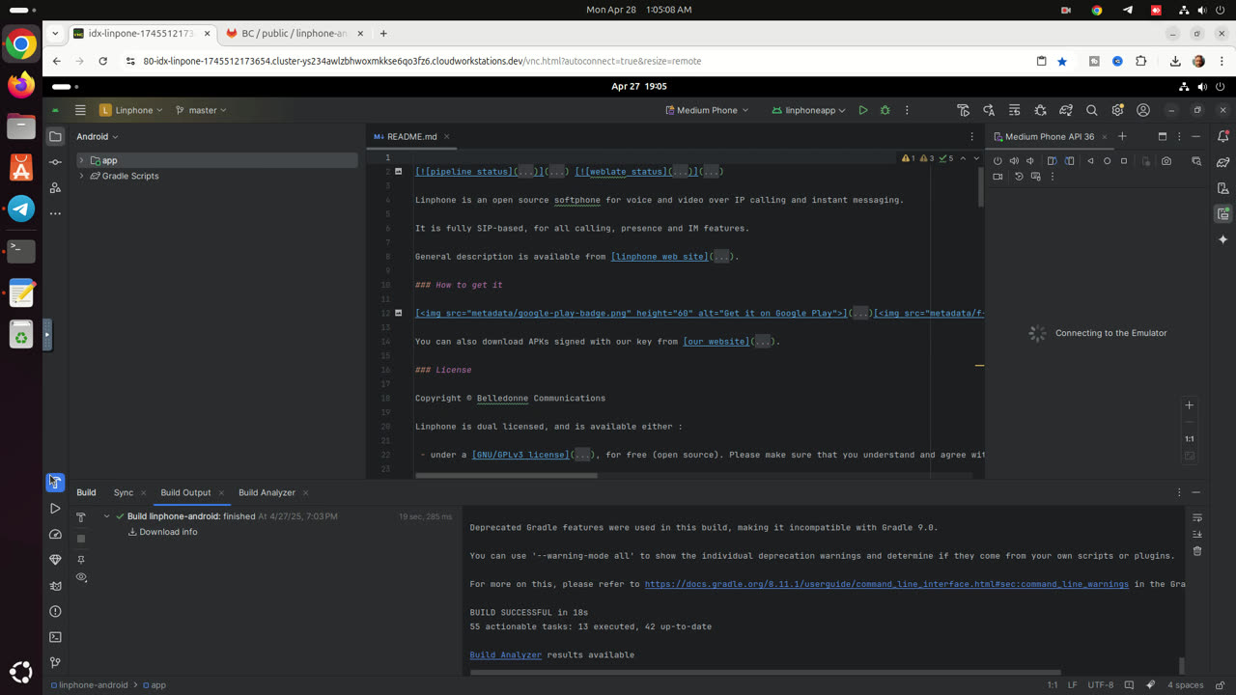Open App Quality Insights gem icon
The image size is (1236, 695).
(x=55, y=560)
